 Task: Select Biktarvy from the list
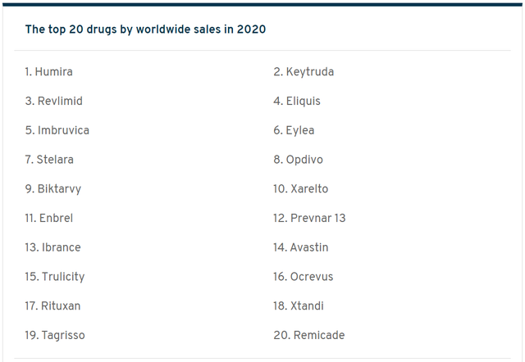[x=53, y=189]
